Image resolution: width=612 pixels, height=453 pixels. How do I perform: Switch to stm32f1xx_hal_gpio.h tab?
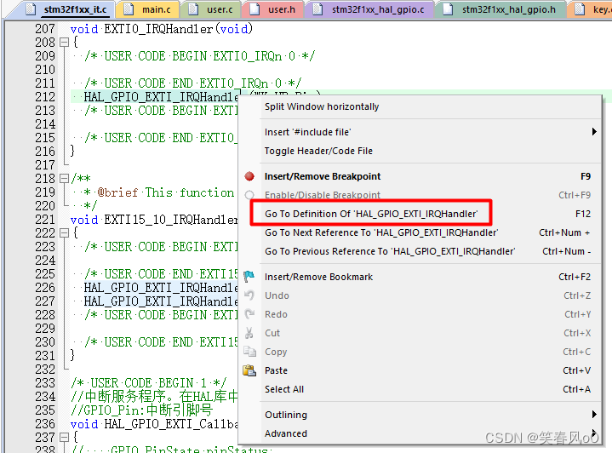(500, 9)
